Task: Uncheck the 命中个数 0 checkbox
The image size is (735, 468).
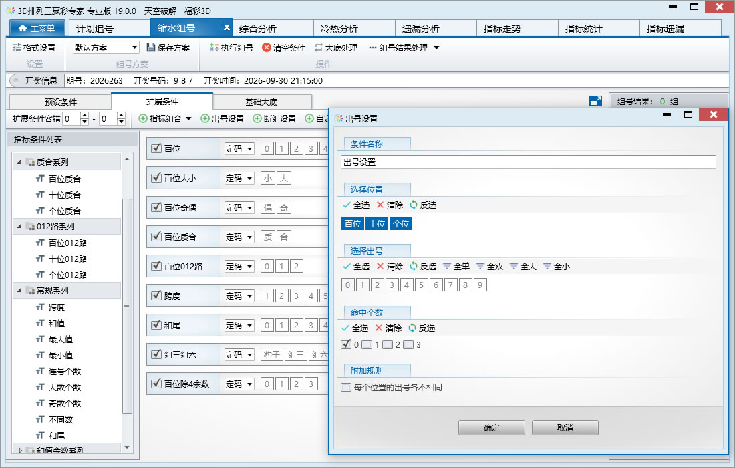Action: click(x=346, y=345)
